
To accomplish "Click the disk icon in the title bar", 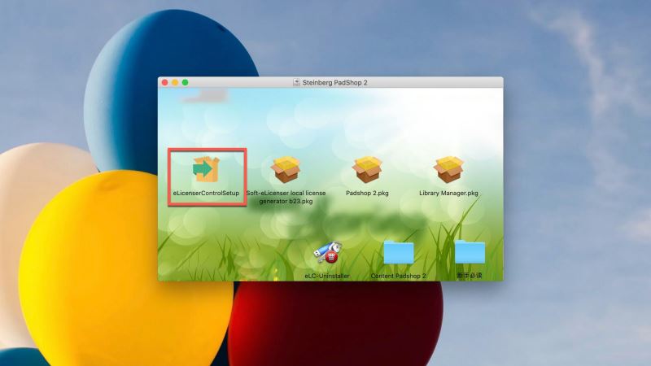I will pyautogui.click(x=296, y=82).
